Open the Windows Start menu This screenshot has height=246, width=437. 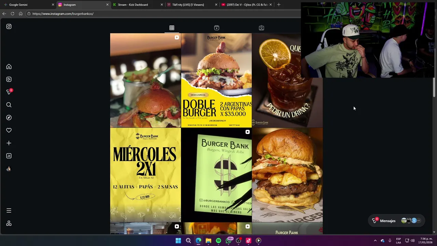tap(178, 241)
